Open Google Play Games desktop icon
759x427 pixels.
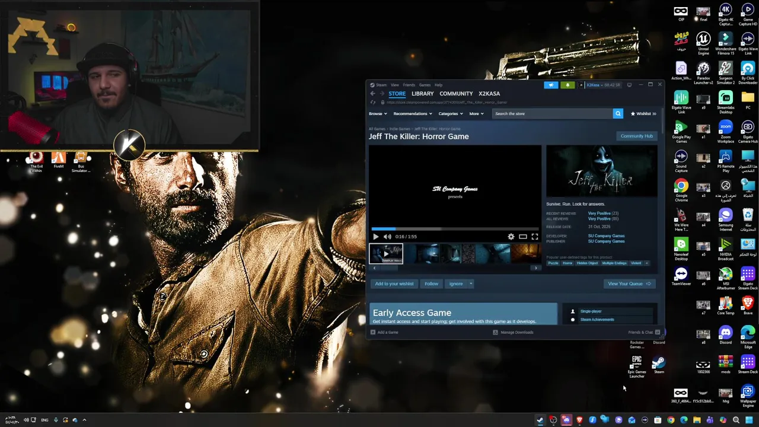click(681, 132)
